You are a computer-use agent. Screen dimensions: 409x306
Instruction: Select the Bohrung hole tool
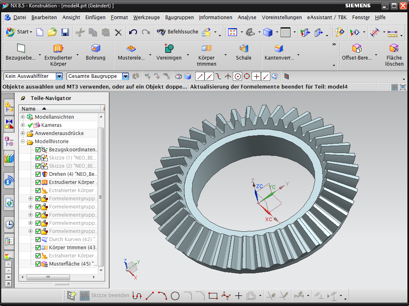pos(96,49)
